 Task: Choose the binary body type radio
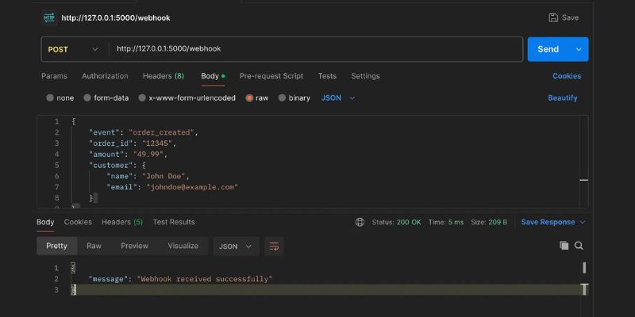point(282,98)
